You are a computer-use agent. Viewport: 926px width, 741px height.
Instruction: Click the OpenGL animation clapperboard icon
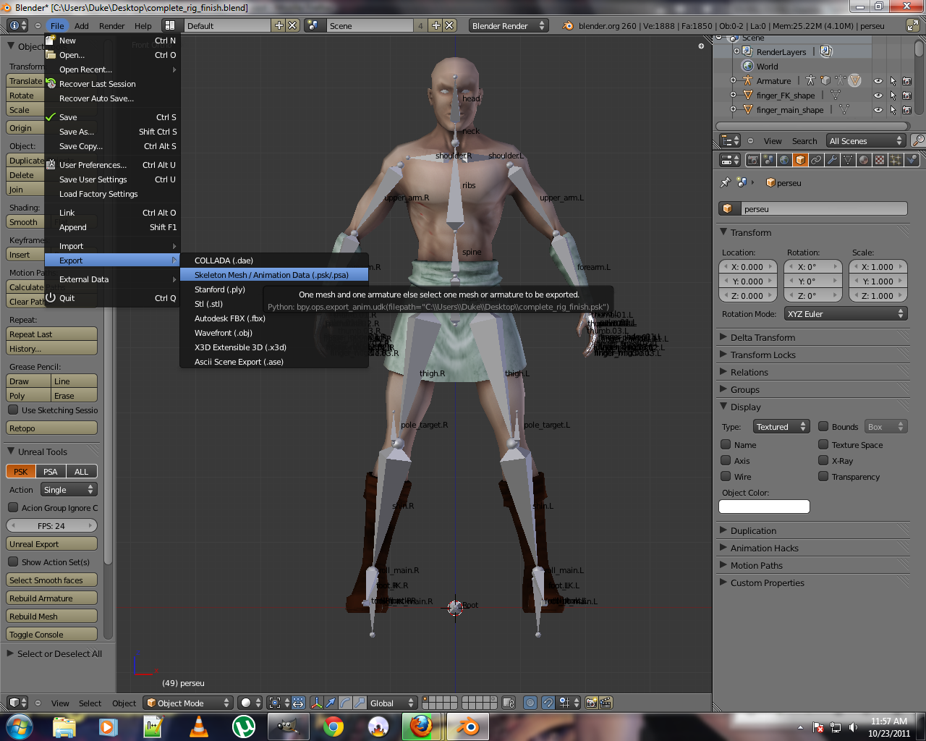click(x=606, y=703)
